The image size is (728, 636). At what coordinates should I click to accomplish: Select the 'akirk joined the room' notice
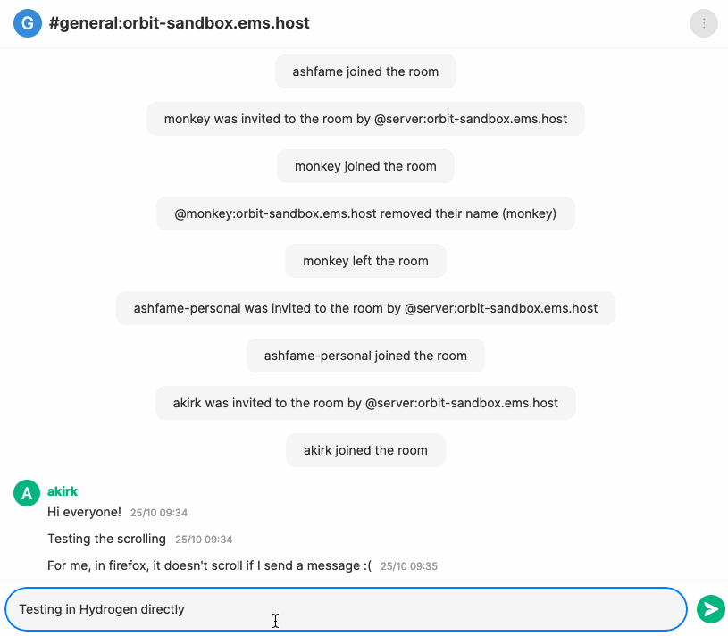point(364,449)
